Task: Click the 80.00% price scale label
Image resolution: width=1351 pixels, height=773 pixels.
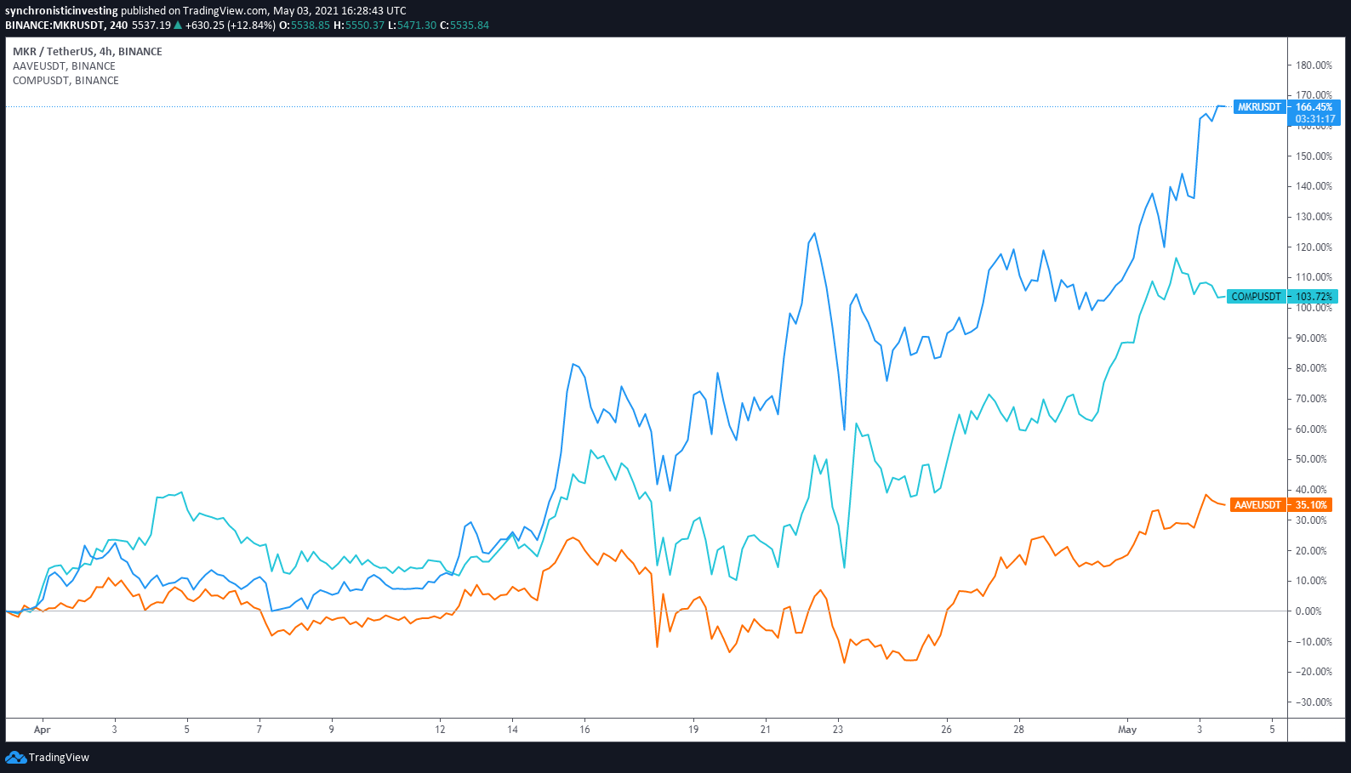Action: click(x=1312, y=368)
